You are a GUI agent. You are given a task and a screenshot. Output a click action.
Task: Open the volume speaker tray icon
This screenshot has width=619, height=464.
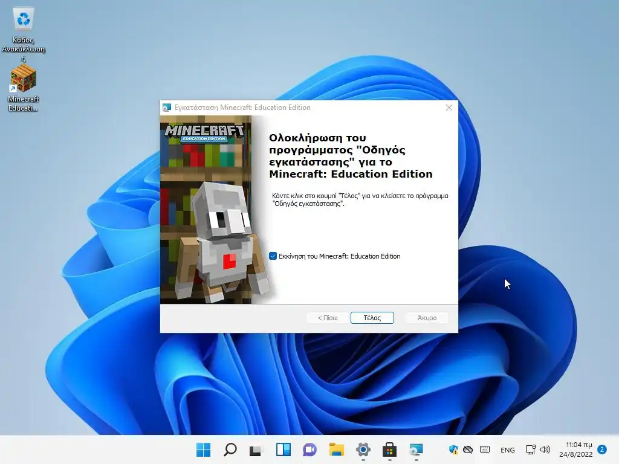[545, 449]
